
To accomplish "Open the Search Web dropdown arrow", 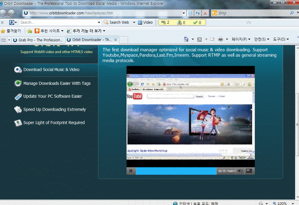I will pyautogui.click(x=134, y=23).
